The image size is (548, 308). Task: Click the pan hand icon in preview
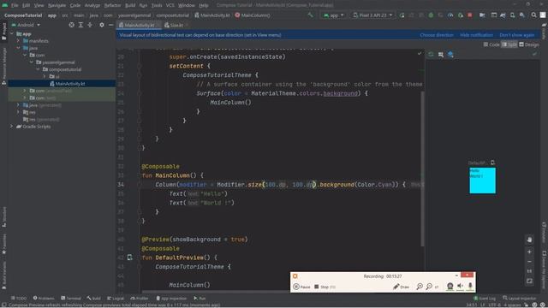coord(529,240)
